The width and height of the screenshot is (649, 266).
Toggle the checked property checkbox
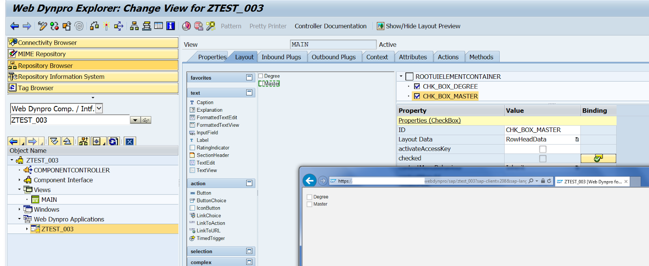543,158
